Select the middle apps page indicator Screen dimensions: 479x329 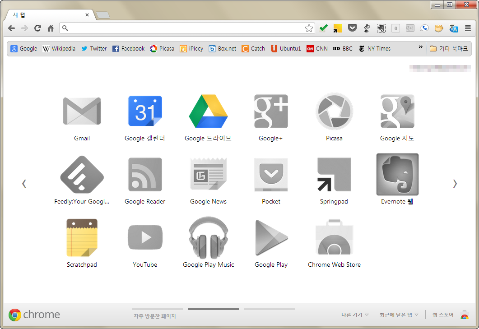[214, 309]
